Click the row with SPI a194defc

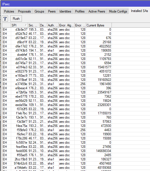pos(57,168)
